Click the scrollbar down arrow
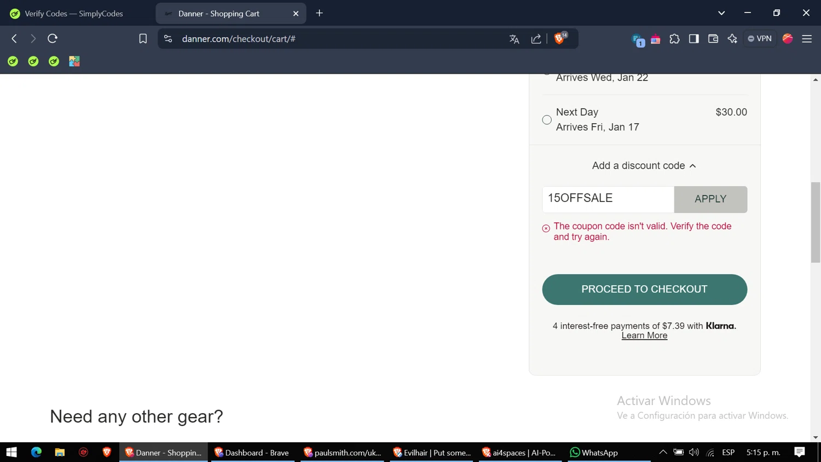 tap(816, 437)
